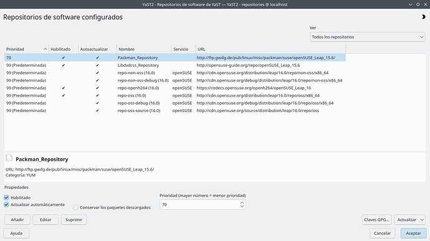Click the Packman_Repository document icon
430x241 pixels.
tap(9, 158)
